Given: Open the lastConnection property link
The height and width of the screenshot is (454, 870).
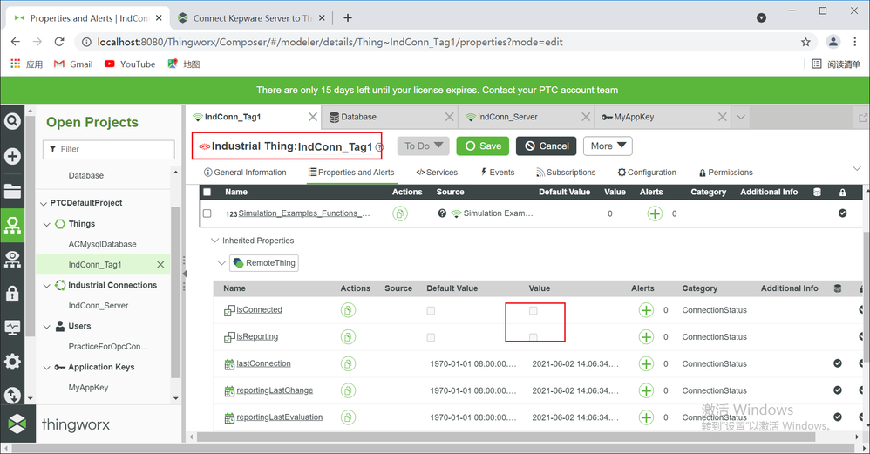Looking at the screenshot, I should [263, 363].
